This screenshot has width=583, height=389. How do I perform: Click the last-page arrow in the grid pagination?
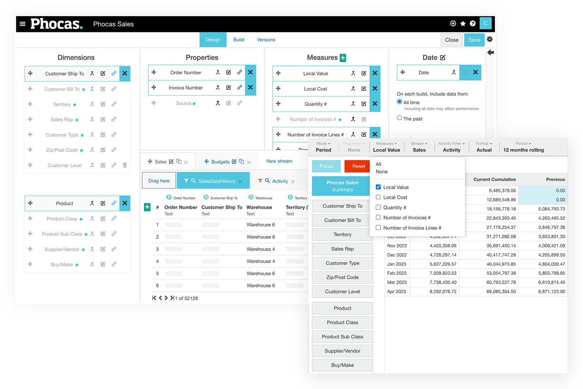(x=172, y=298)
